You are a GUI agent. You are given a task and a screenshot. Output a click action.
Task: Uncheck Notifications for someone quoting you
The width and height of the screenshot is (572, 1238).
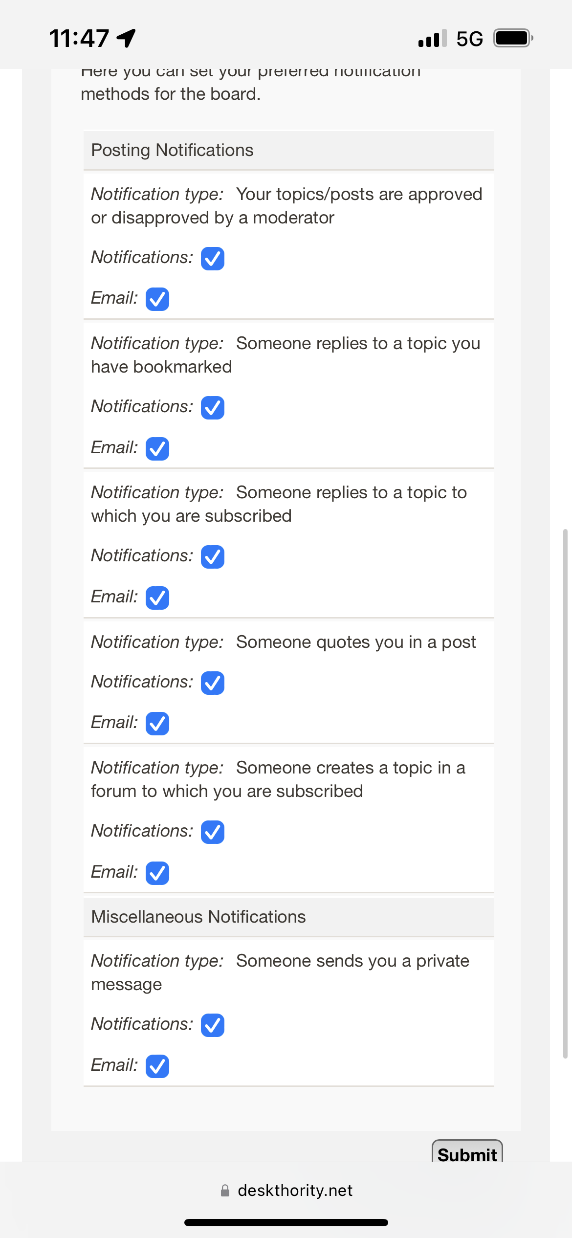(213, 683)
